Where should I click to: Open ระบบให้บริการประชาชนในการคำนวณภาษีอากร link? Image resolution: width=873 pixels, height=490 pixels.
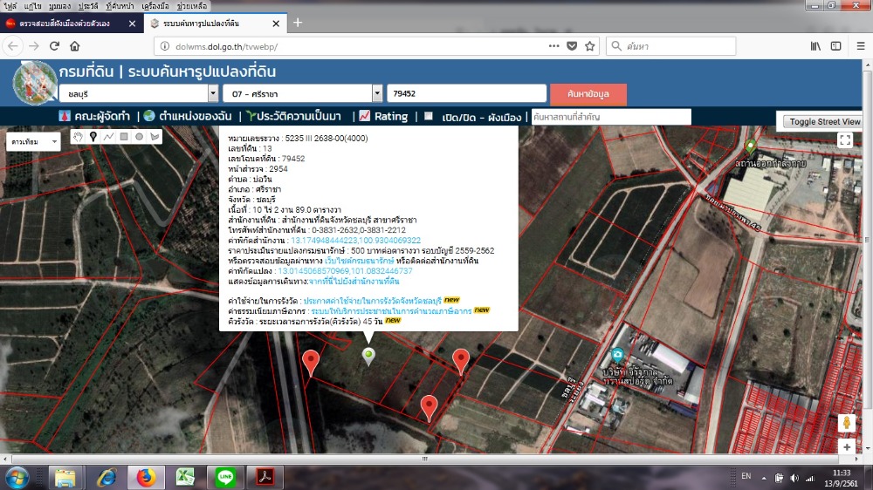(391, 311)
